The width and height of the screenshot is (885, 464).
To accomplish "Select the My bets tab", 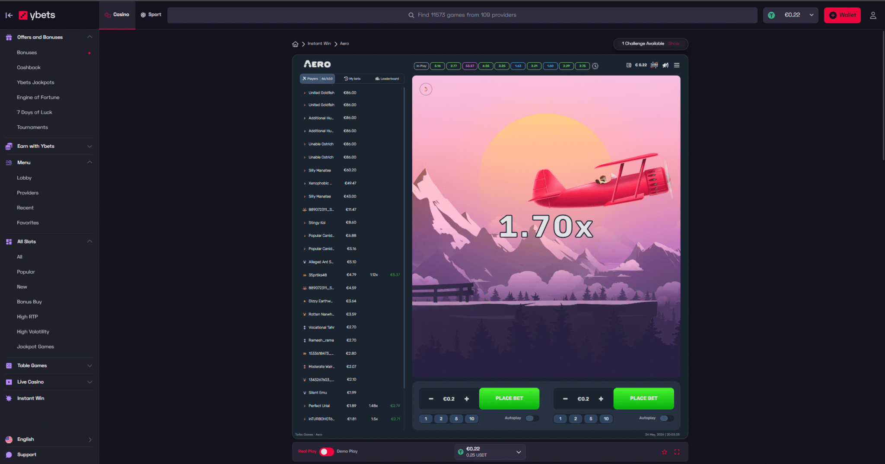I will tap(352, 79).
